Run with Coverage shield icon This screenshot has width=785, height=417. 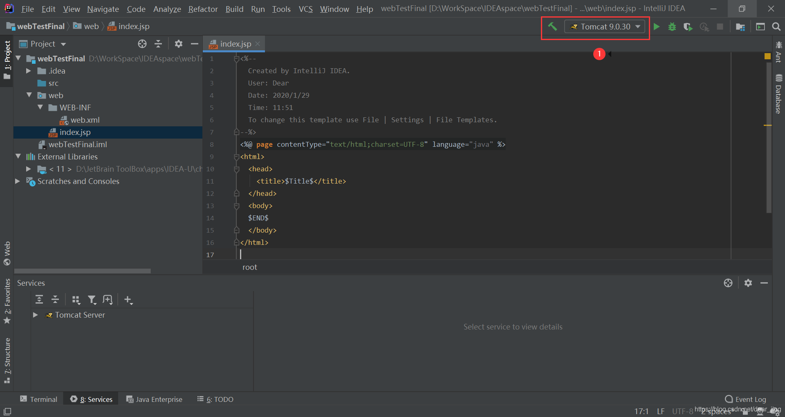pos(688,27)
